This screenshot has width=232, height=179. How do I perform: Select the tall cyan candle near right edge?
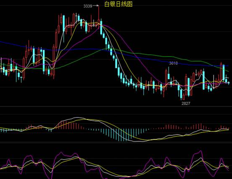(x=224, y=73)
